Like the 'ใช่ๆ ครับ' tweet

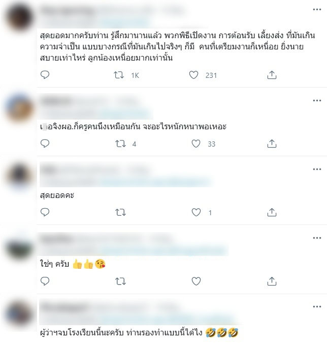[x=196, y=281]
